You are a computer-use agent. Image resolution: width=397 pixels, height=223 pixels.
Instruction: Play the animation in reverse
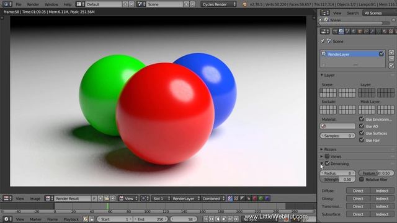coord(218,219)
